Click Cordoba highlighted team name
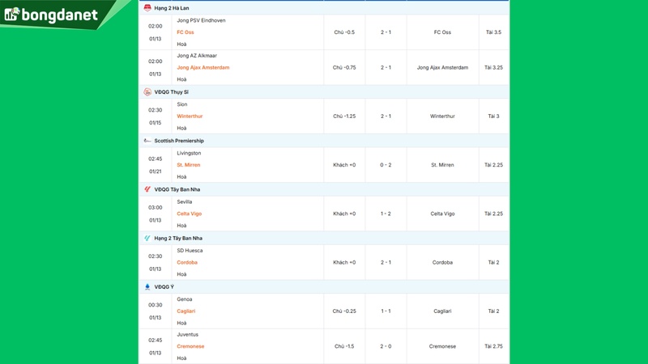The height and width of the screenshot is (364, 648). 187,262
